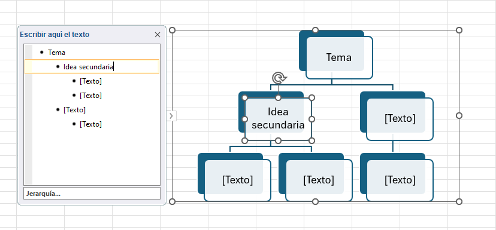This screenshot has width=496, height=230.
Task: Select the leftmost bottom-row [Texto] shape
Action: pyautogui.click(x=237, y=180)
